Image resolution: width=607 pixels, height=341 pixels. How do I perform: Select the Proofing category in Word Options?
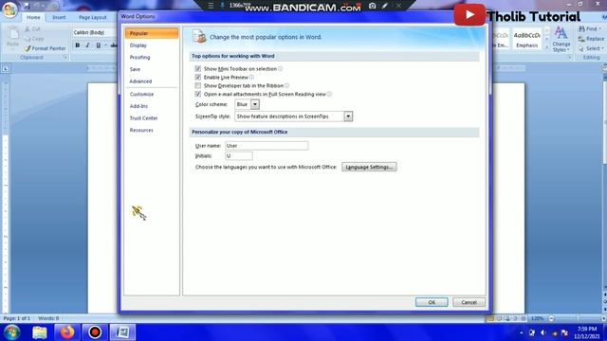point(152,57)
